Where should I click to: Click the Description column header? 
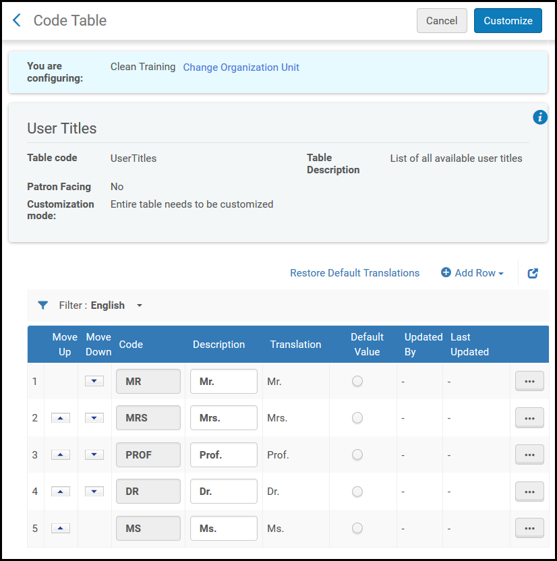(x=218, y=344)
